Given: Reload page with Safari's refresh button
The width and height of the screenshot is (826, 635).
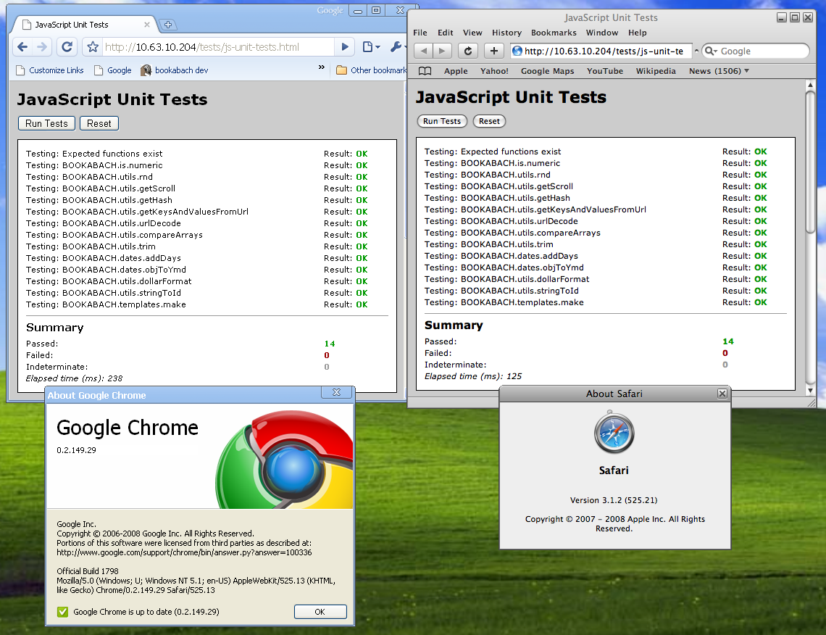Looking at the screenshot, I should (x=468, y=51).
